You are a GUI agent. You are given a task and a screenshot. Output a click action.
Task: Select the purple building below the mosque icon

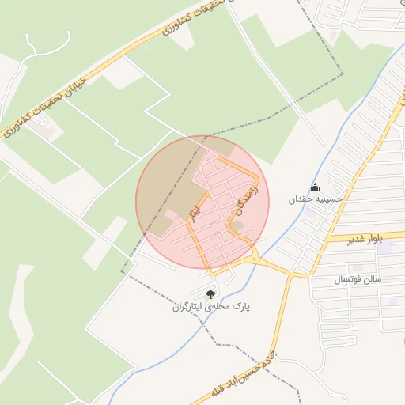coord(310,213)
